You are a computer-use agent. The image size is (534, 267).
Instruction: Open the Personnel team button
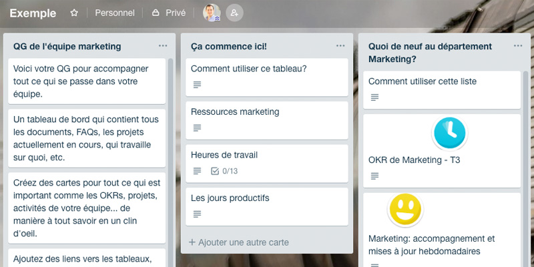click(115, 13)
